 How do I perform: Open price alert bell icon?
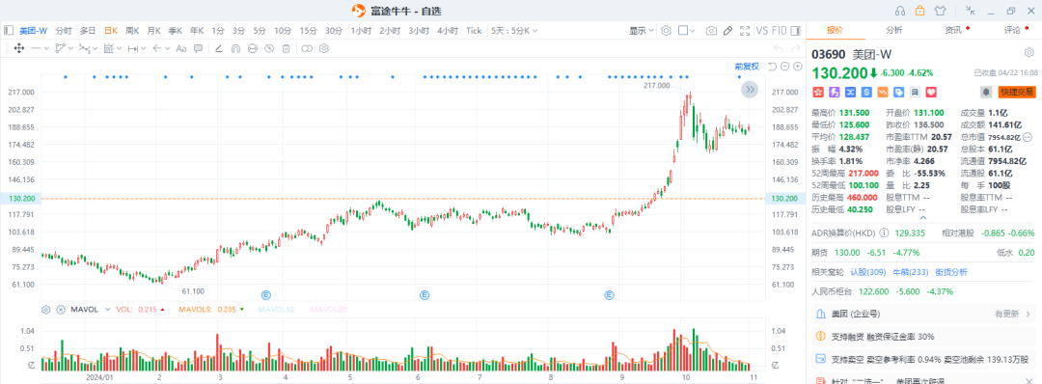click(986, 91)
